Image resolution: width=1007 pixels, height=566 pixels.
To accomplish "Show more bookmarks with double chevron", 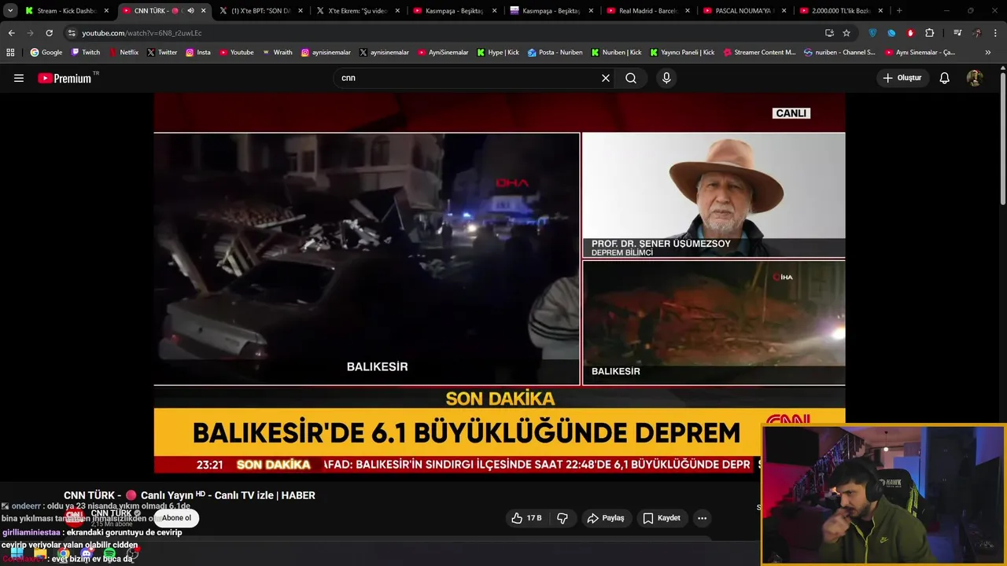I will pos(988,53).
